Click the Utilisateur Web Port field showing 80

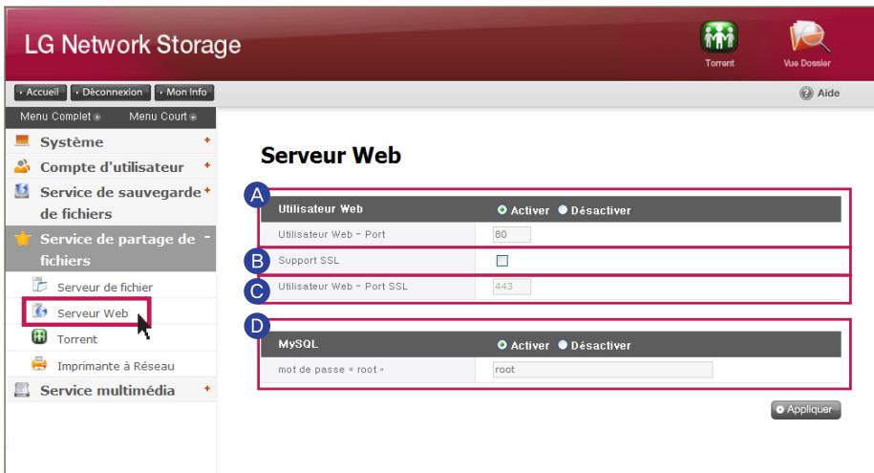point(512,235)
